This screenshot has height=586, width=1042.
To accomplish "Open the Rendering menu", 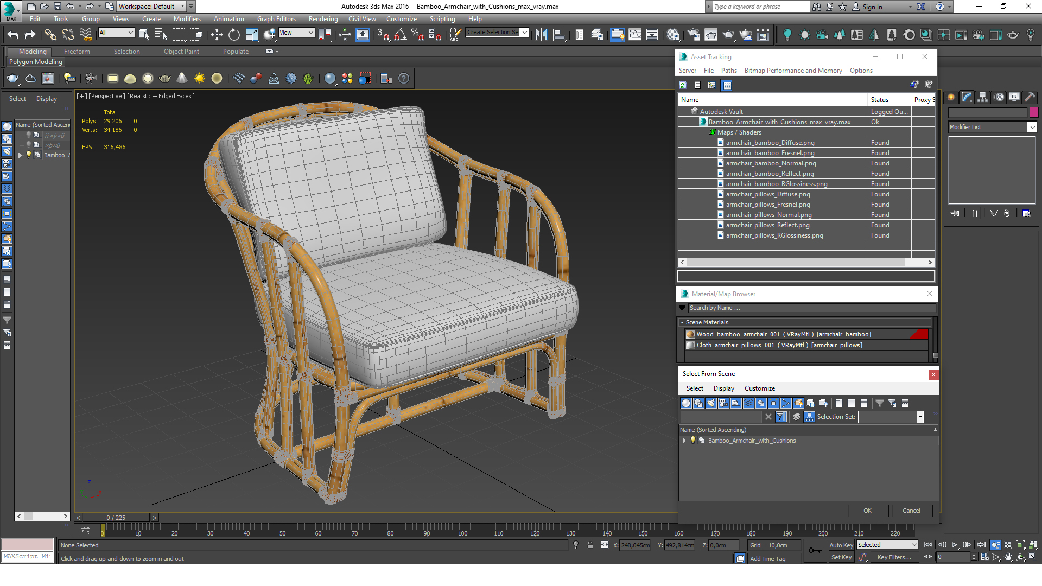I will 323,19.
